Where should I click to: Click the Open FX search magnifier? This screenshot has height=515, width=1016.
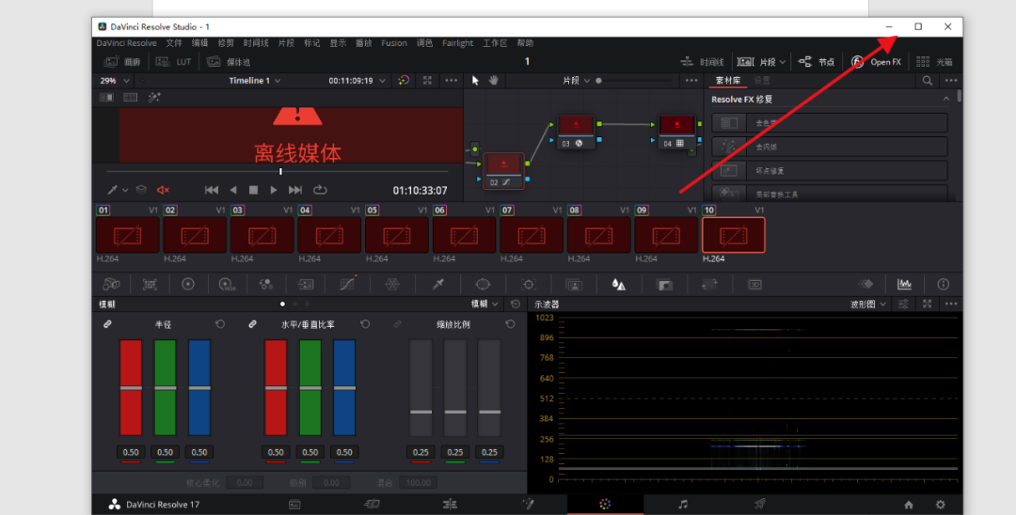928,81
